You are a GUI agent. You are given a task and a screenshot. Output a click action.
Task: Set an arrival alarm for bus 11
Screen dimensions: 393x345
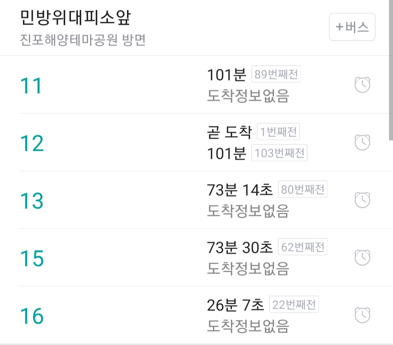pyautogui.click(x=362, y=85)
